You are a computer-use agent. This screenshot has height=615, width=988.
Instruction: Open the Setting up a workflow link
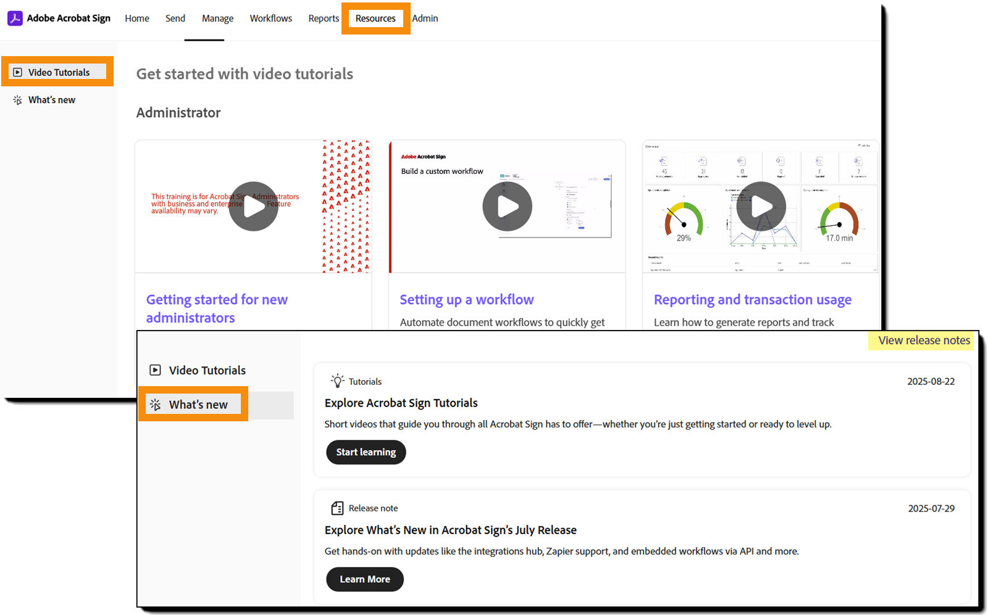pyautogui.click(x=466, y=299)
